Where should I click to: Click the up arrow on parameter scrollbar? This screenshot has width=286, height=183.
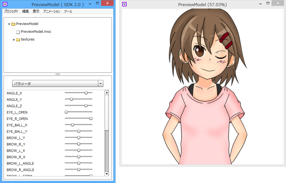click(107, 92)
